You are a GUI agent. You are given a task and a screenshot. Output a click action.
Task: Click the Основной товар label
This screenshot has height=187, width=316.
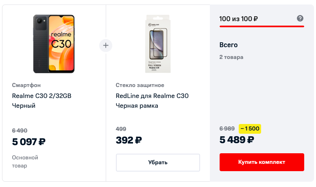coord(25,161)
